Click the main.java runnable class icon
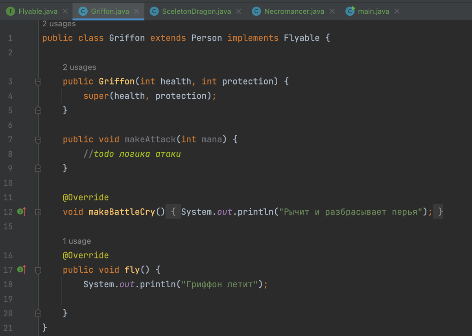Screen dimensions: 472x336 [350, 11]
